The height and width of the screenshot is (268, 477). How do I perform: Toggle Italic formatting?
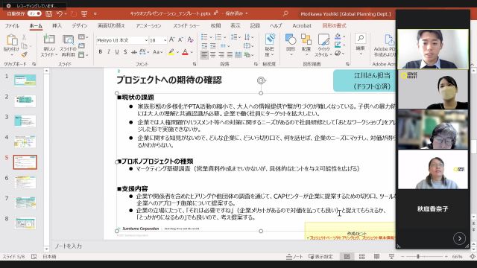click(x=109, y=52)
